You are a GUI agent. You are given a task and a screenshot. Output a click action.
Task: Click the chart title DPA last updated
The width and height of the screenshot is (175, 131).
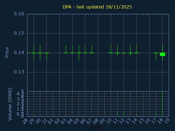(97, 7)
